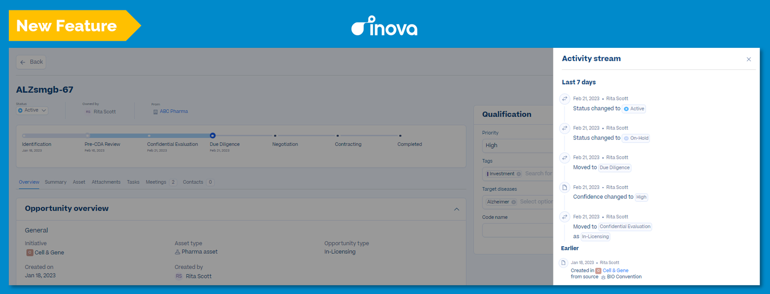Open the Contacts tab
This screenshot has height=294, width=770.
tap(198, 182)
